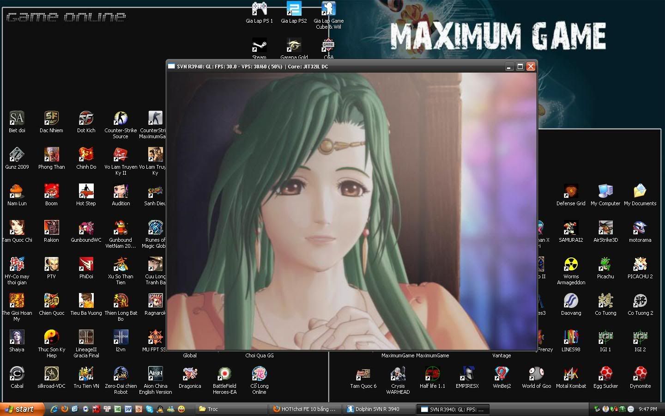Open The Gioi Hoan My icon
665x416 pixels.
[x=17, y=301]
